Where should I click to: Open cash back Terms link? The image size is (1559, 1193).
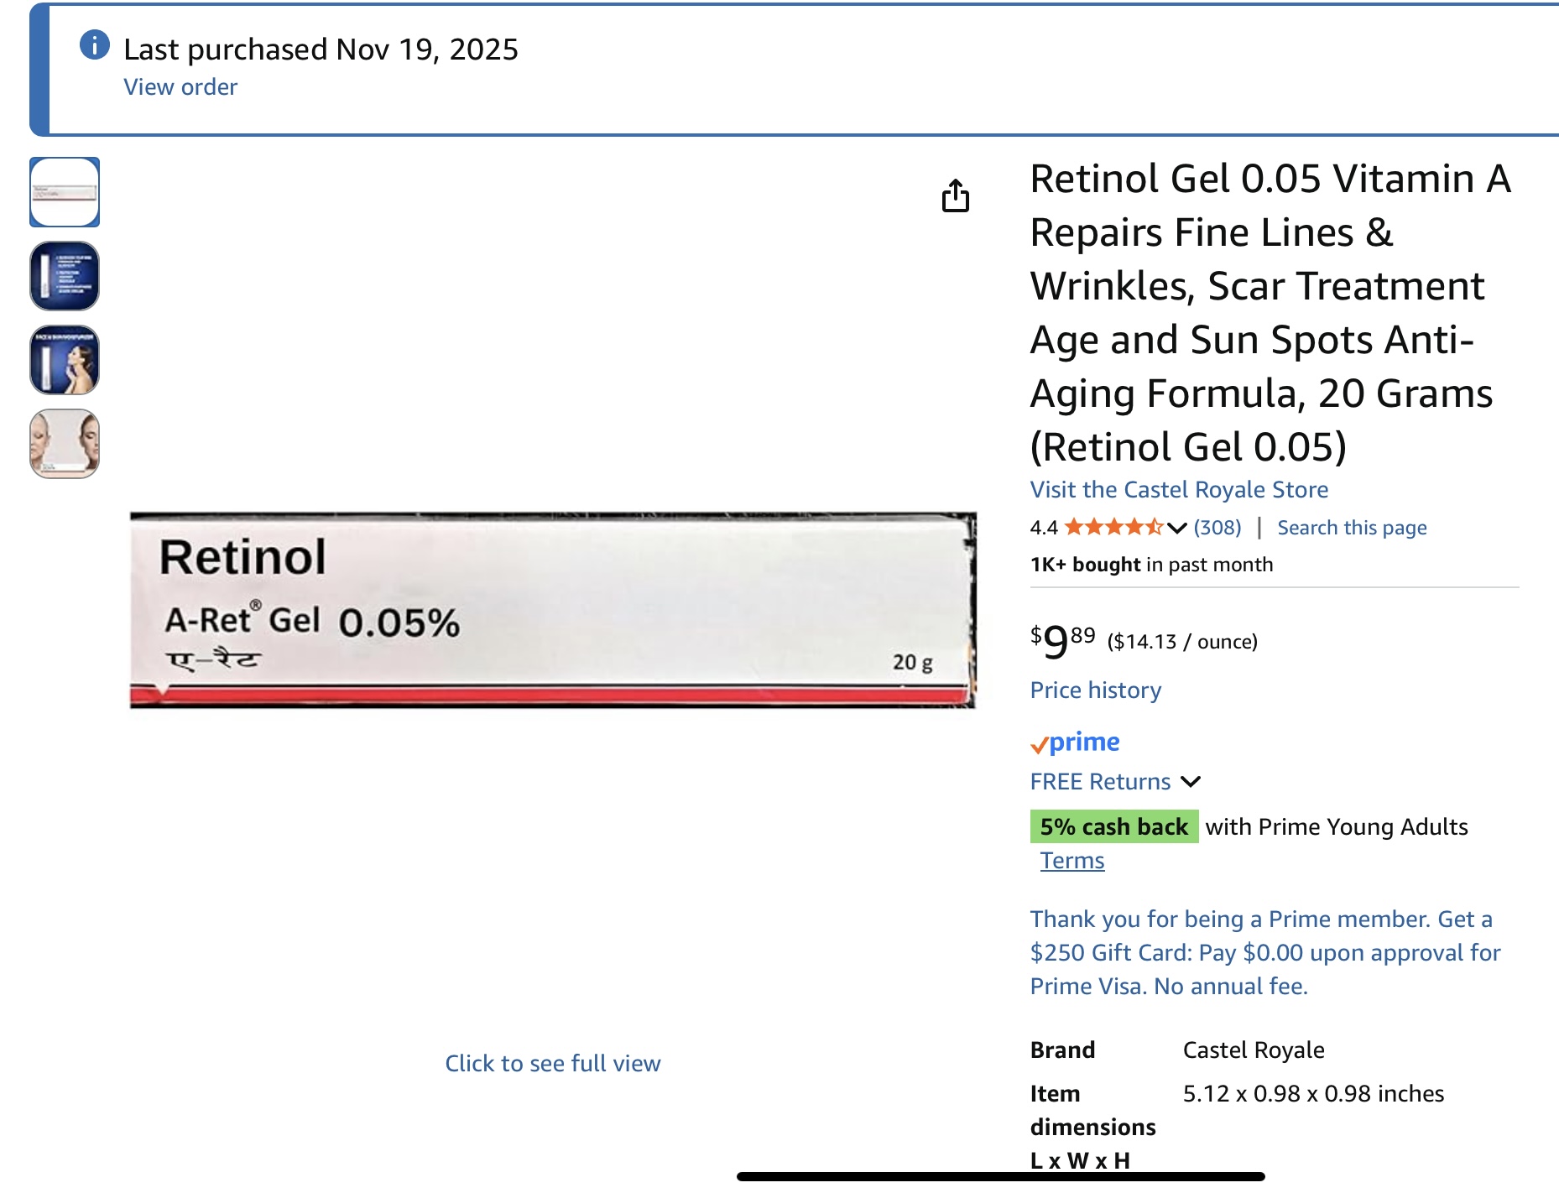1072,861
